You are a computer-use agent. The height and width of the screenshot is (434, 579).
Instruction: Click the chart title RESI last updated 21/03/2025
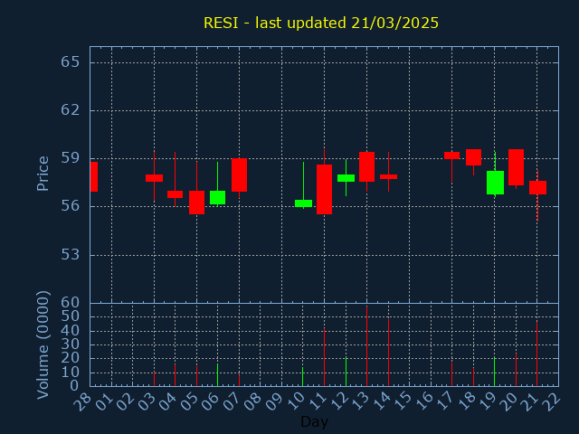click(x=321, y=23)
